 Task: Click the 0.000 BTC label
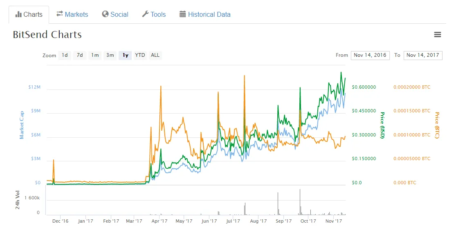click(404, 183)
